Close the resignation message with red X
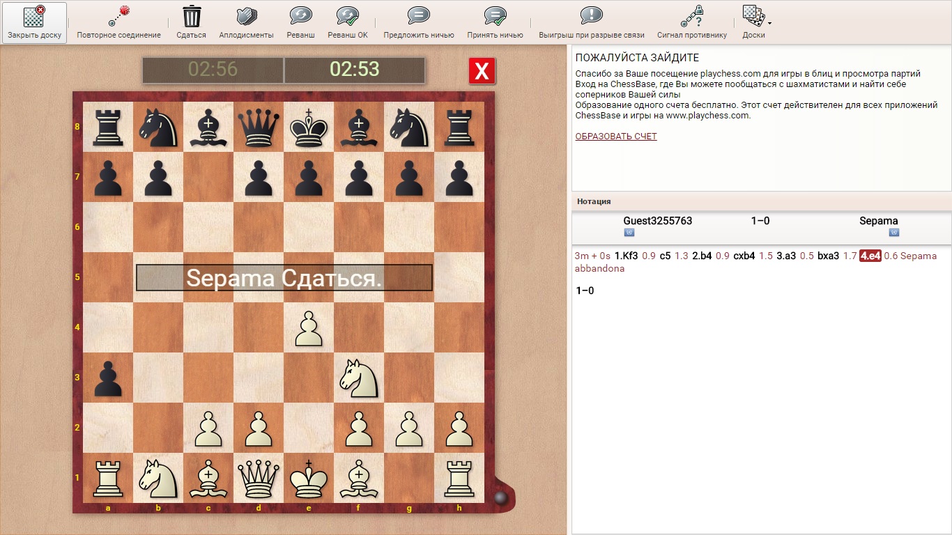The width and height of the screenshot is (952, 535). [482, 71]
